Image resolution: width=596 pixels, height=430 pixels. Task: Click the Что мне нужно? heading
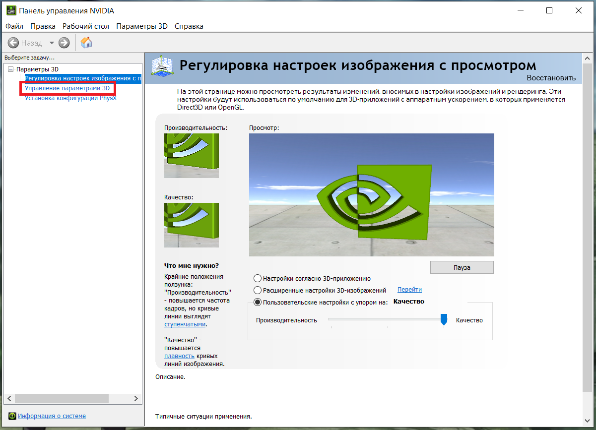pyautogui.click(x=192, y=266)
